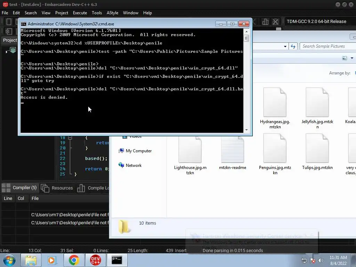Click line number 24 in the editor gutter
Viewport: 356px width, 267px height.
(63, 169)
